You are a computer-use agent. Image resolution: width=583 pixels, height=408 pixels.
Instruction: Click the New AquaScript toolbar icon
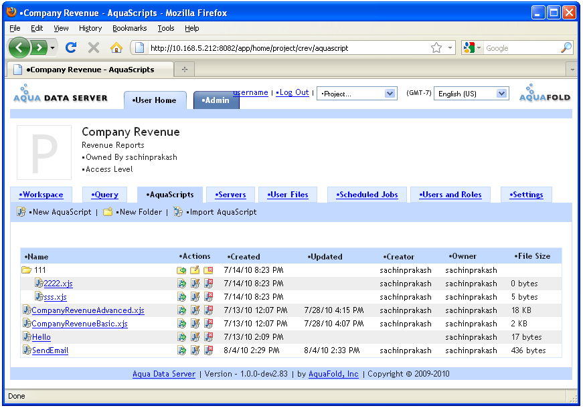click(x=21, y=212)
